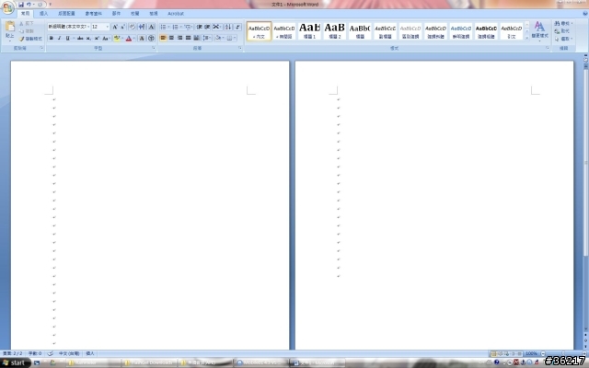Open the Asian layout options

click(217, 27)
